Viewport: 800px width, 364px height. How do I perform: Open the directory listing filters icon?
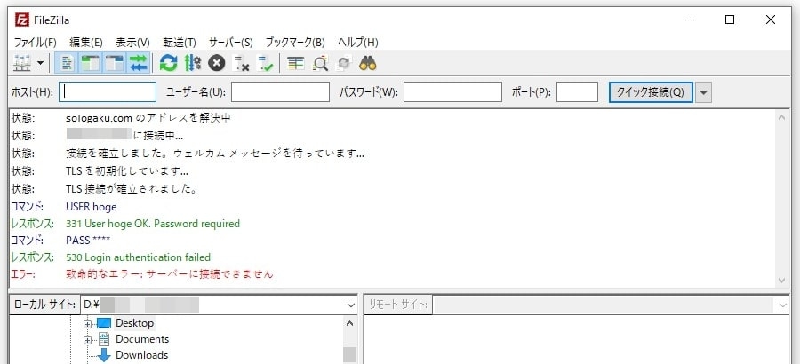click(295, 63)
